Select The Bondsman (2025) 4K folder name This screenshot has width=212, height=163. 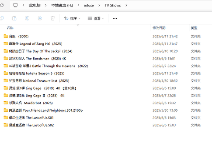pyautogui.click(x=38, y=58)
